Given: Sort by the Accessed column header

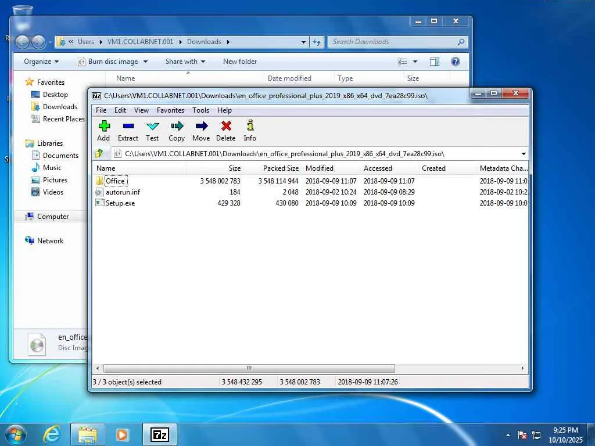Looking at the screenshot, I should pyautogui.click(x=389, y=168).
